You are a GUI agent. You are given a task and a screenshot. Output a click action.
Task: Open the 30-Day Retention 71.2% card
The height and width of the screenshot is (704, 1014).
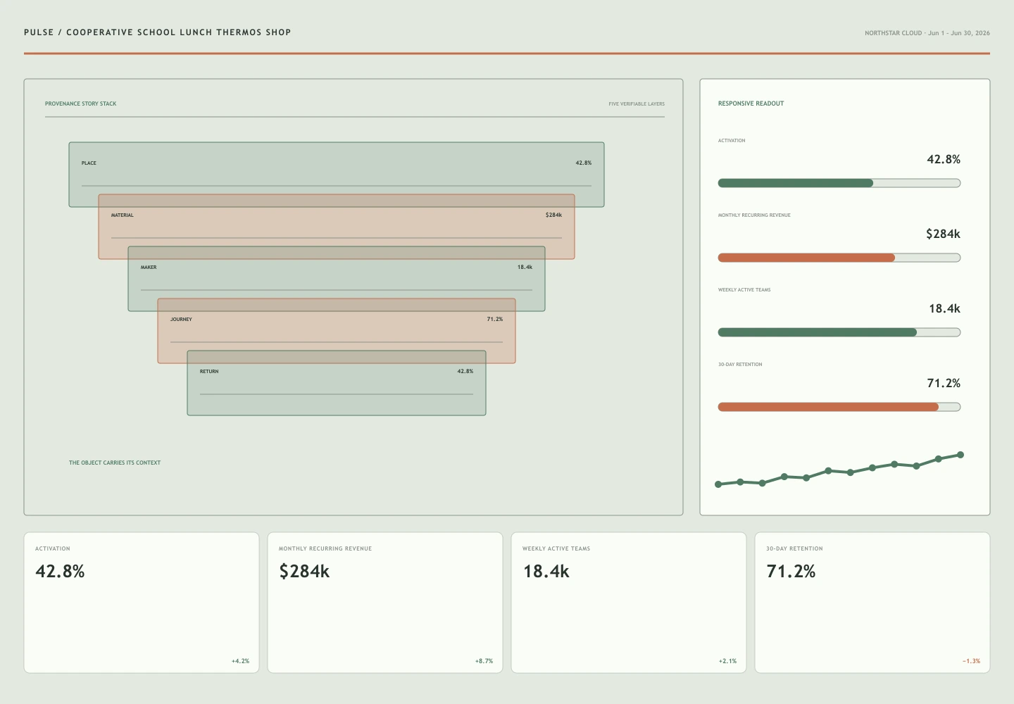(872, 603)
